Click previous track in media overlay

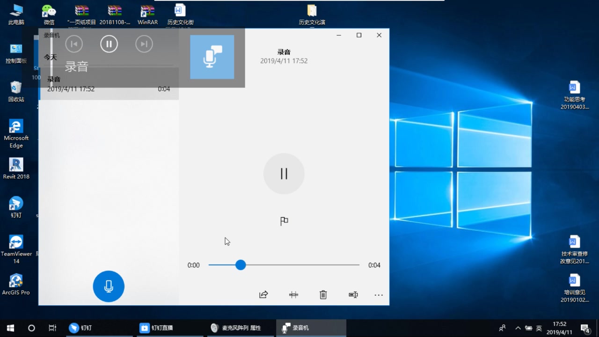point(74,44)
